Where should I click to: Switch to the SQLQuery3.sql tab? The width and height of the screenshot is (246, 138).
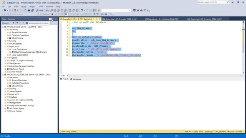(119, 19)
